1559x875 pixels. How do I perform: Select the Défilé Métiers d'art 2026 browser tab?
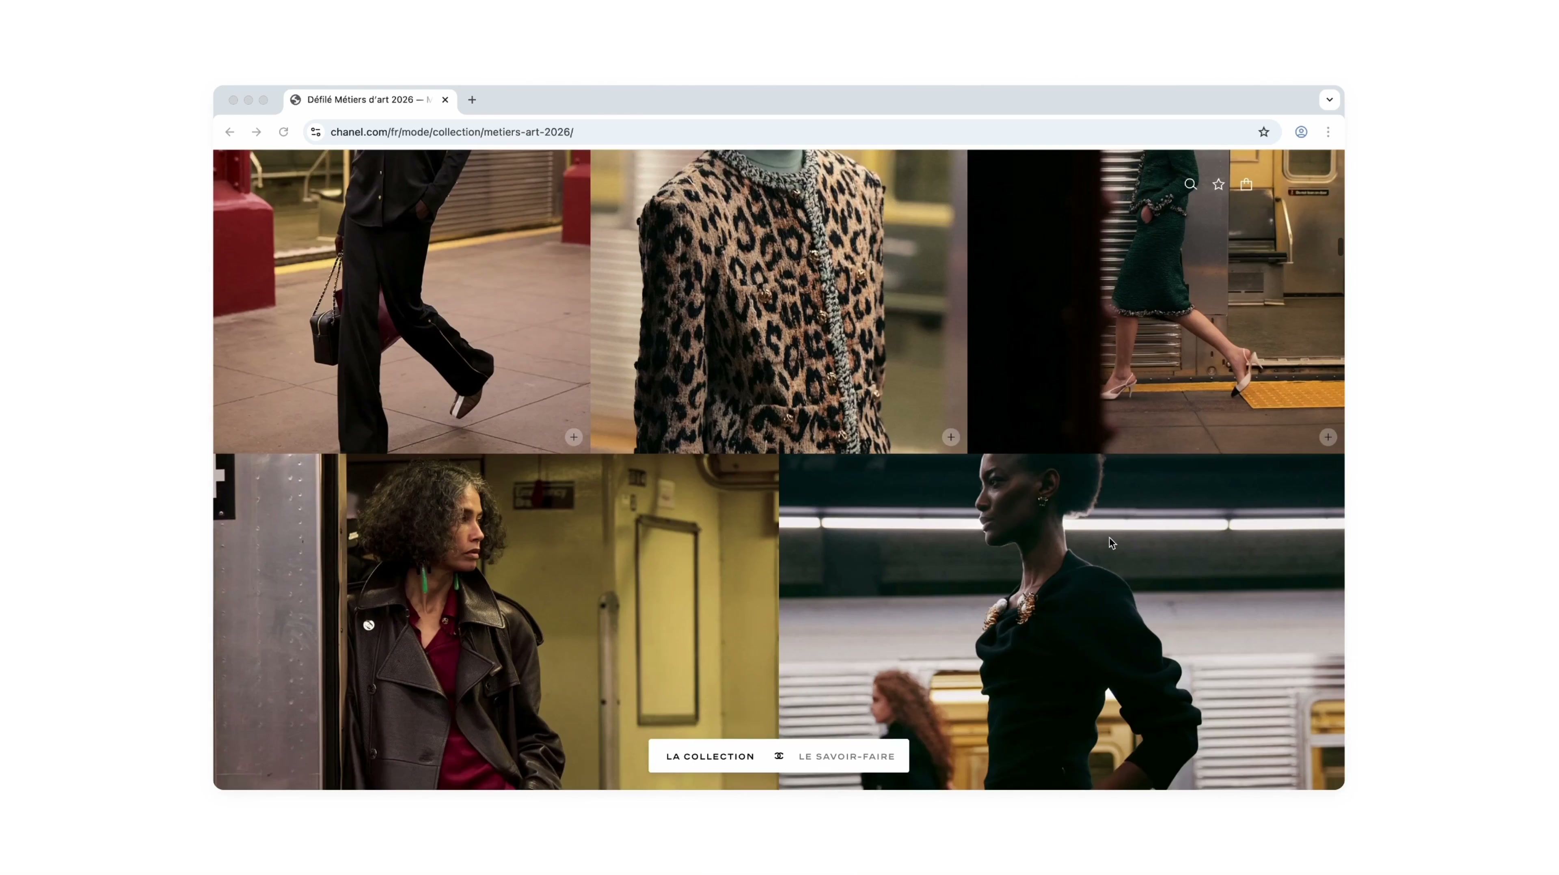[x=370, y=100]
